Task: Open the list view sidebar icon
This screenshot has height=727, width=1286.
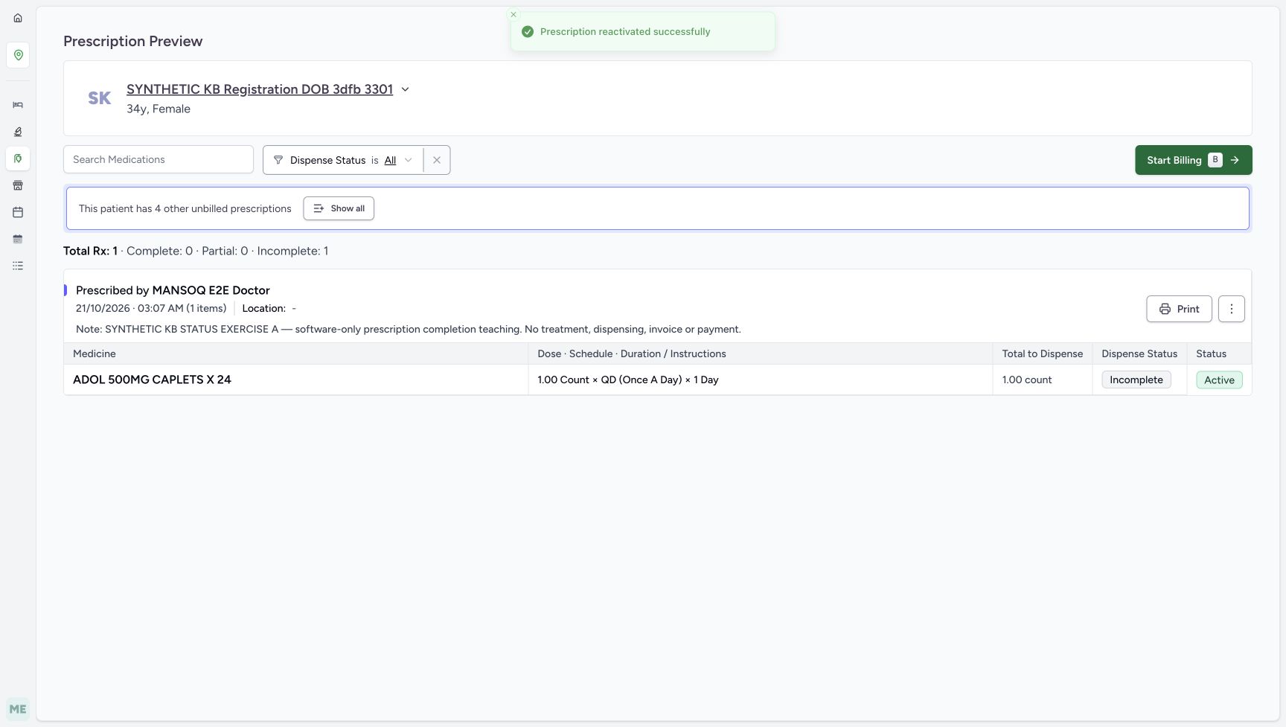Action: (18, 266)
